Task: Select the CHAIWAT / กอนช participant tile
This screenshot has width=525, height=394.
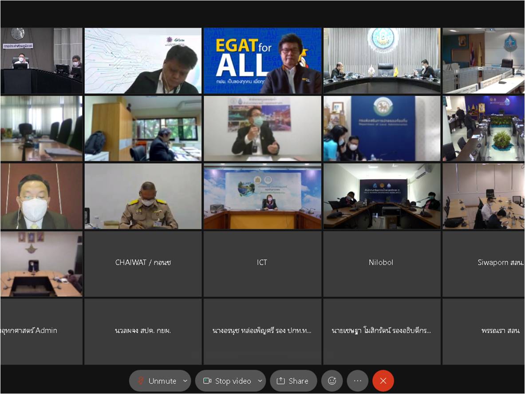Action: pos(143,263)
